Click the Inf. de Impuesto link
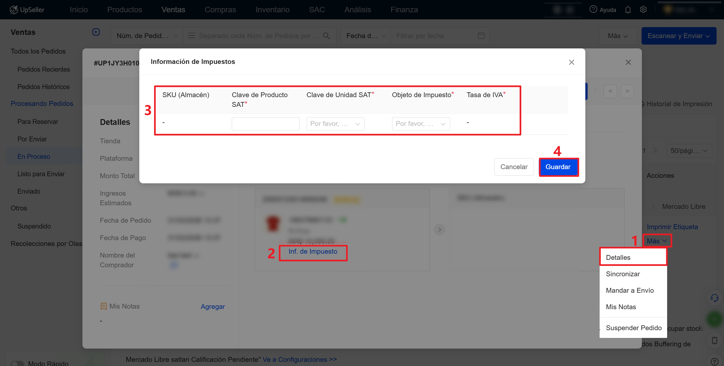This screenshot has width=724, height=366. 313,251
